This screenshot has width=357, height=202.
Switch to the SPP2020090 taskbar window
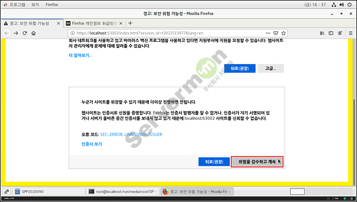(49, 191)
